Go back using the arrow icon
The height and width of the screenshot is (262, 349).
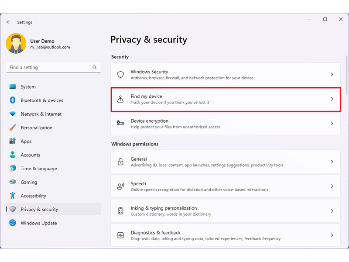point(8,22)
